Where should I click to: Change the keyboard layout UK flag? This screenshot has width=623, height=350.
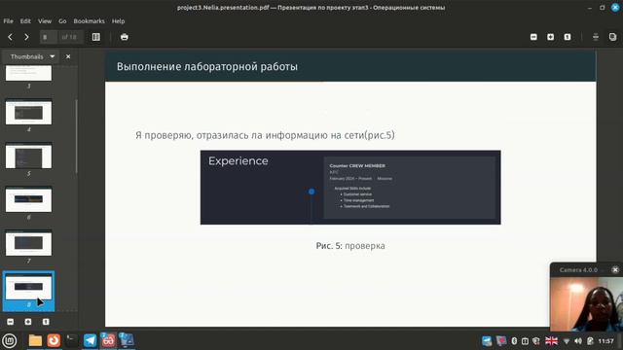[x=551, y=341]
